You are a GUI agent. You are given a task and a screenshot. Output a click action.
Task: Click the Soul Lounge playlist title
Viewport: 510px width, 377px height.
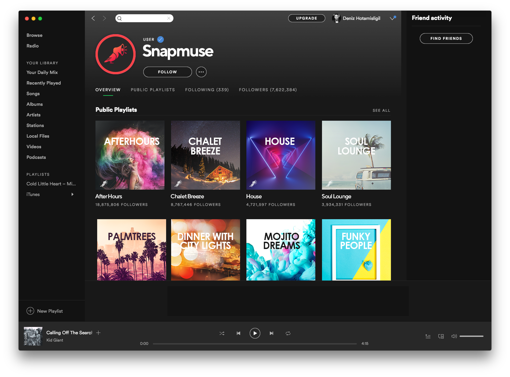click(x=337, y=196)
